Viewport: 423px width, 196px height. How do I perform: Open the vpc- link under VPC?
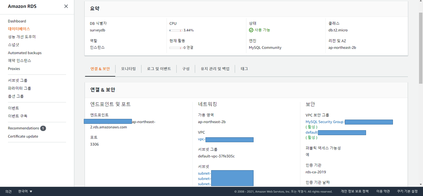point(202,140)
